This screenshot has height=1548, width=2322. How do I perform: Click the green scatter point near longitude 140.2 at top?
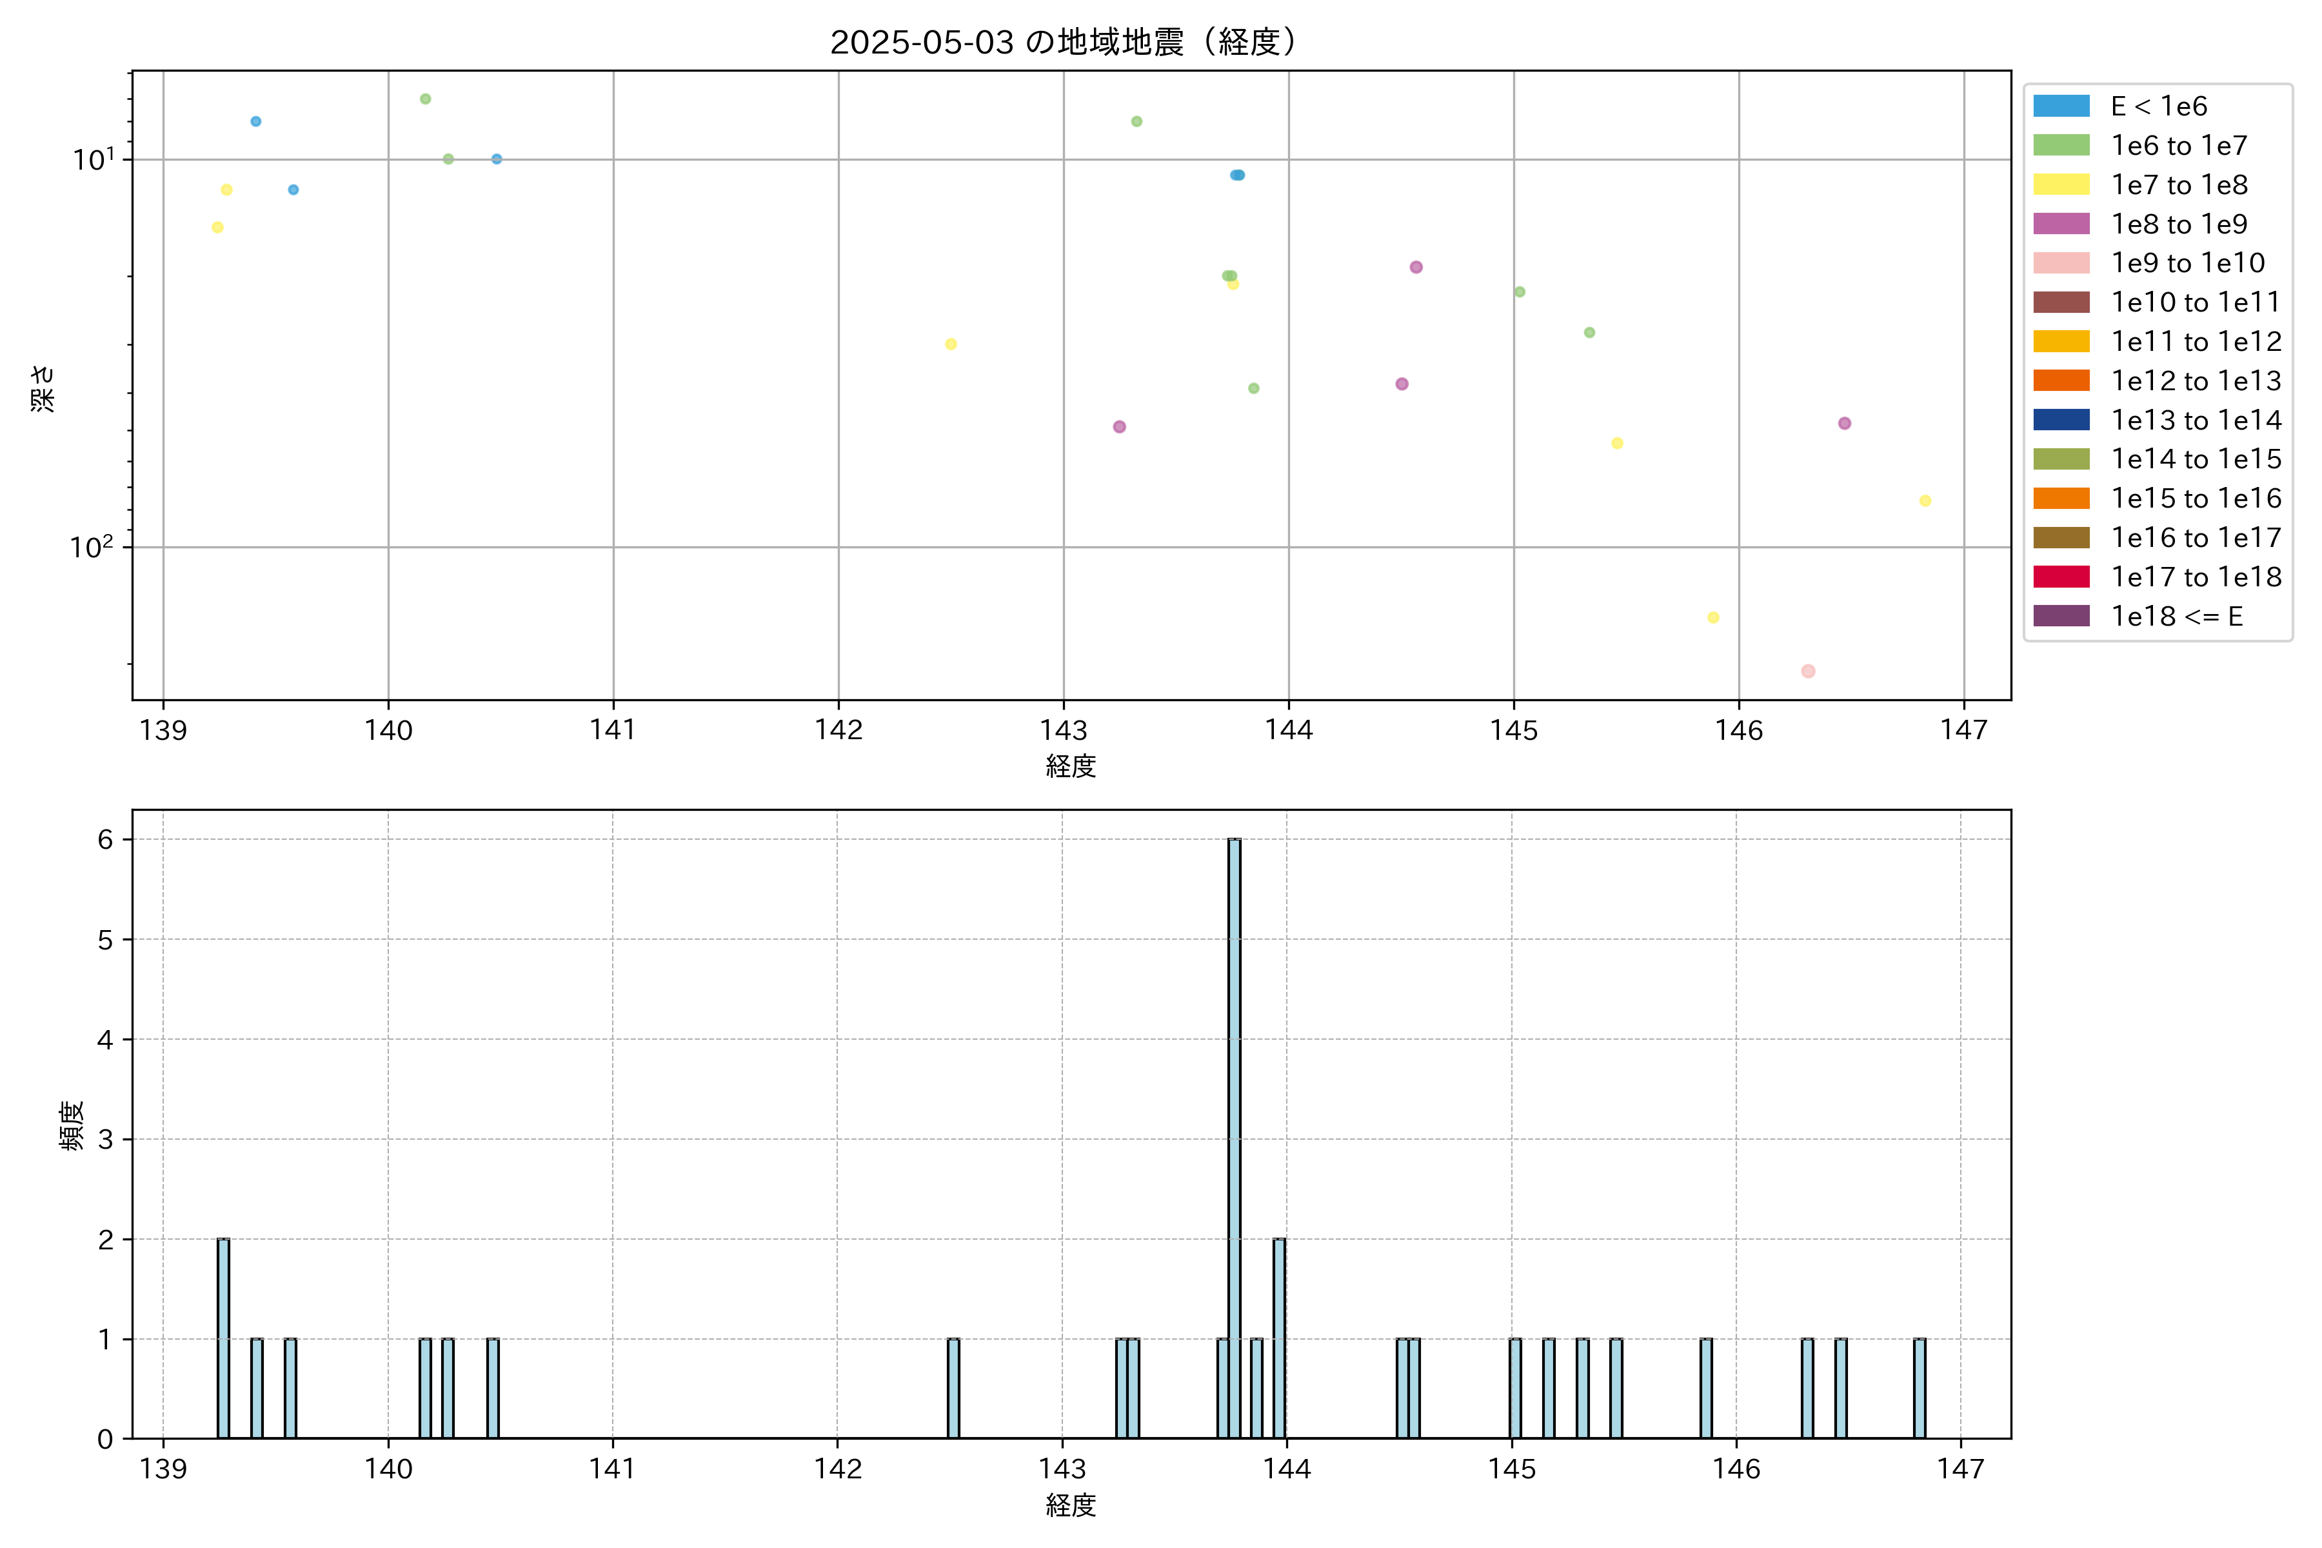tap(426, 99)
